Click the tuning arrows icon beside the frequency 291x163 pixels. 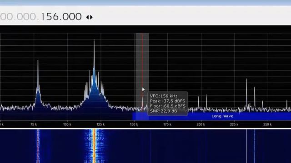(90, 17)
